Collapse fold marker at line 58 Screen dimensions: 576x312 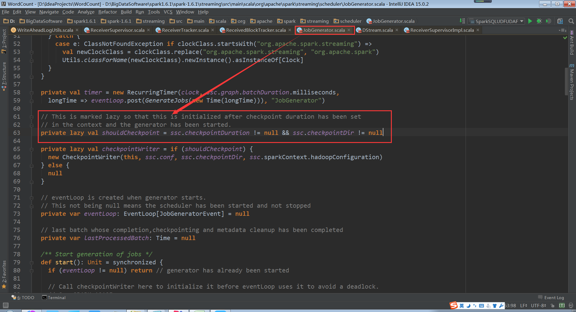[31, 93]
